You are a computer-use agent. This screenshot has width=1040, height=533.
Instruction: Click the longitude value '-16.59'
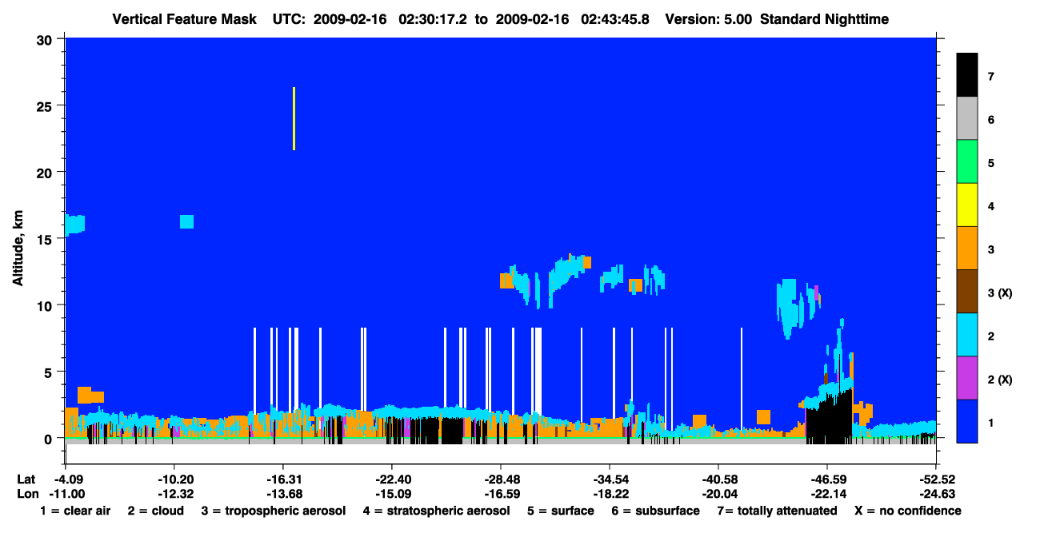[x=500, y=494]
